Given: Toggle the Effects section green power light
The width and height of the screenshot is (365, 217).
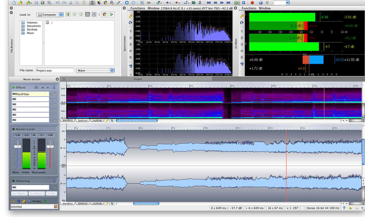Looking at the screenshot, I should pyautogui.click(x=14, y=88).
